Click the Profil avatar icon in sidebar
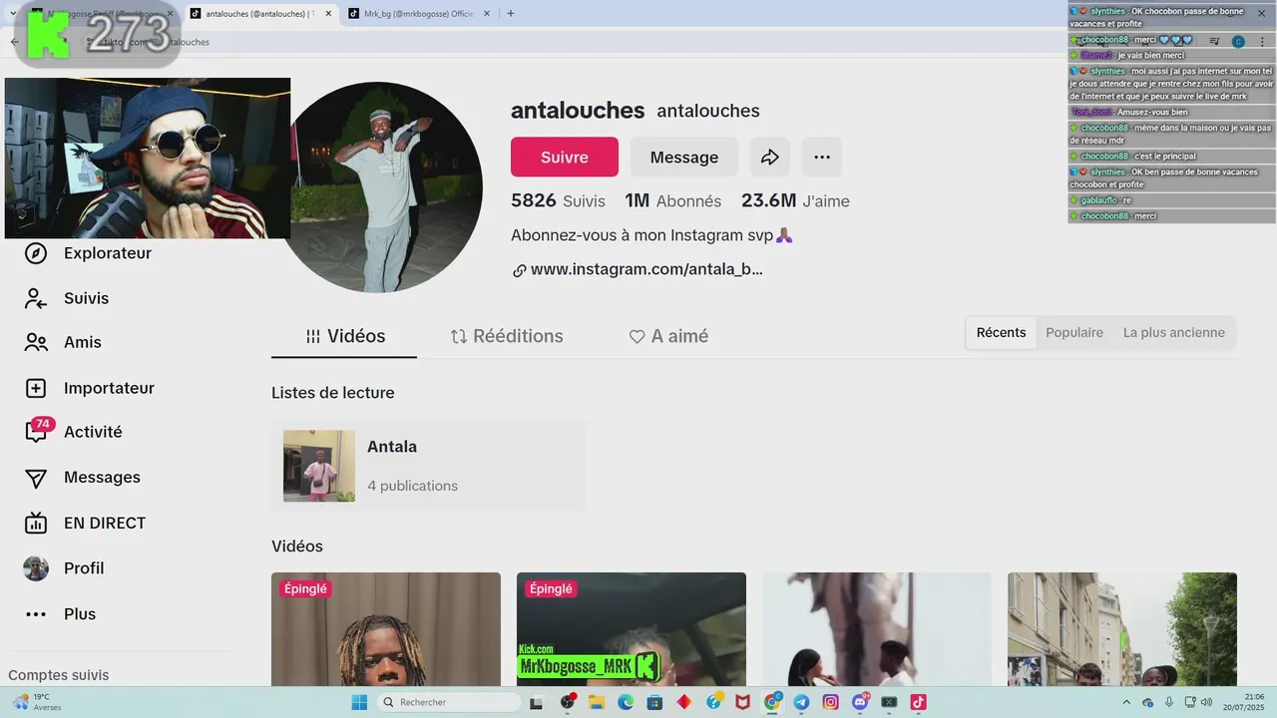The image size is (1277, 718). pyautogui.click(x=36, y=568)
